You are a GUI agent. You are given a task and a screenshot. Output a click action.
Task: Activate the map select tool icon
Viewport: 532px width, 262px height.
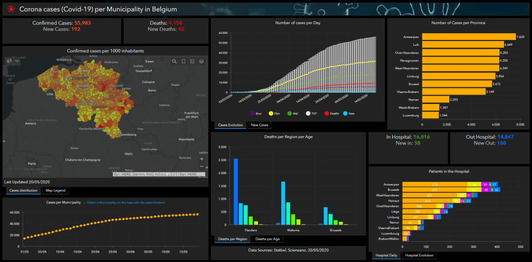[x=9, y=61]
